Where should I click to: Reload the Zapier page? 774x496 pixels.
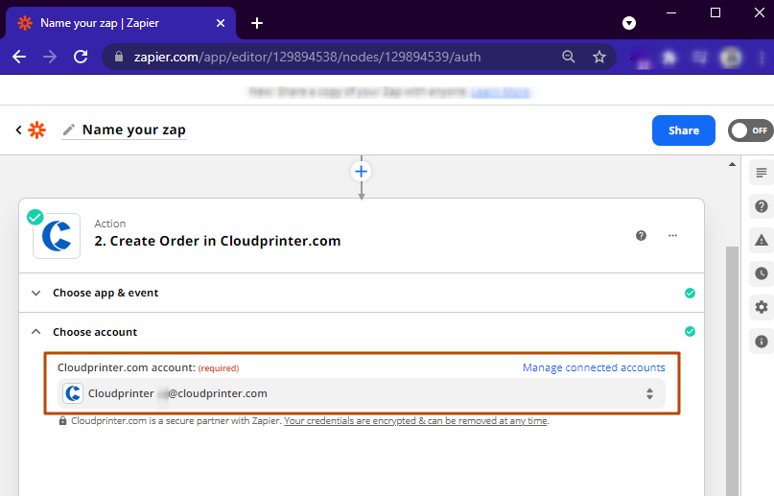coord(81,57)
